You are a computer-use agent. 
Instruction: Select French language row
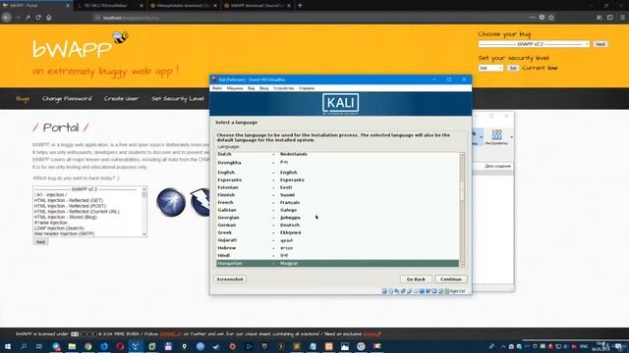[337, 203]
